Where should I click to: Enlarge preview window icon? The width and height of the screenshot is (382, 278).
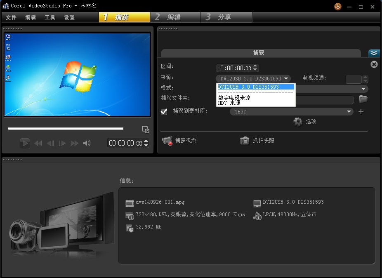[x=145, y=130]
